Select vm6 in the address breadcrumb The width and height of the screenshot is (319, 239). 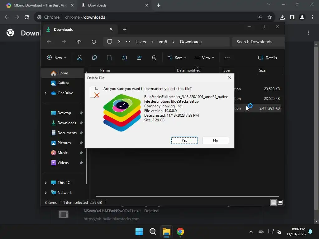point(163,42)
